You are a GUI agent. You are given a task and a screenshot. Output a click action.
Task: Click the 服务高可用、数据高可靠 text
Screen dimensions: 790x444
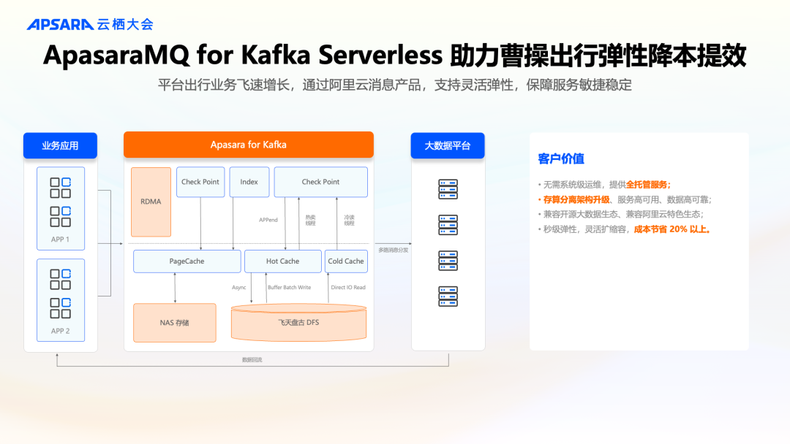(x=663, y=199)
